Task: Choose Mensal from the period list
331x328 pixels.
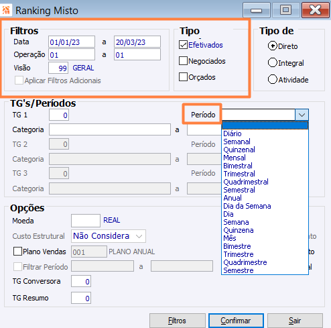Action: (265, 158)
